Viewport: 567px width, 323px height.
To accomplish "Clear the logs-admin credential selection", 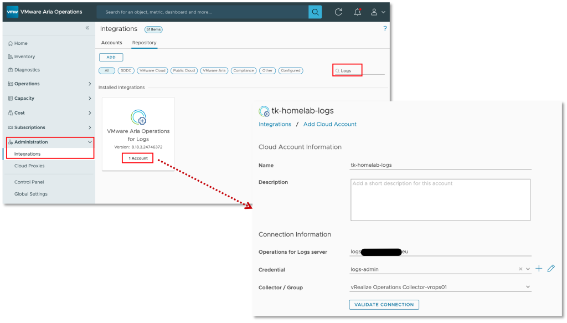I will tap(520, 269).
